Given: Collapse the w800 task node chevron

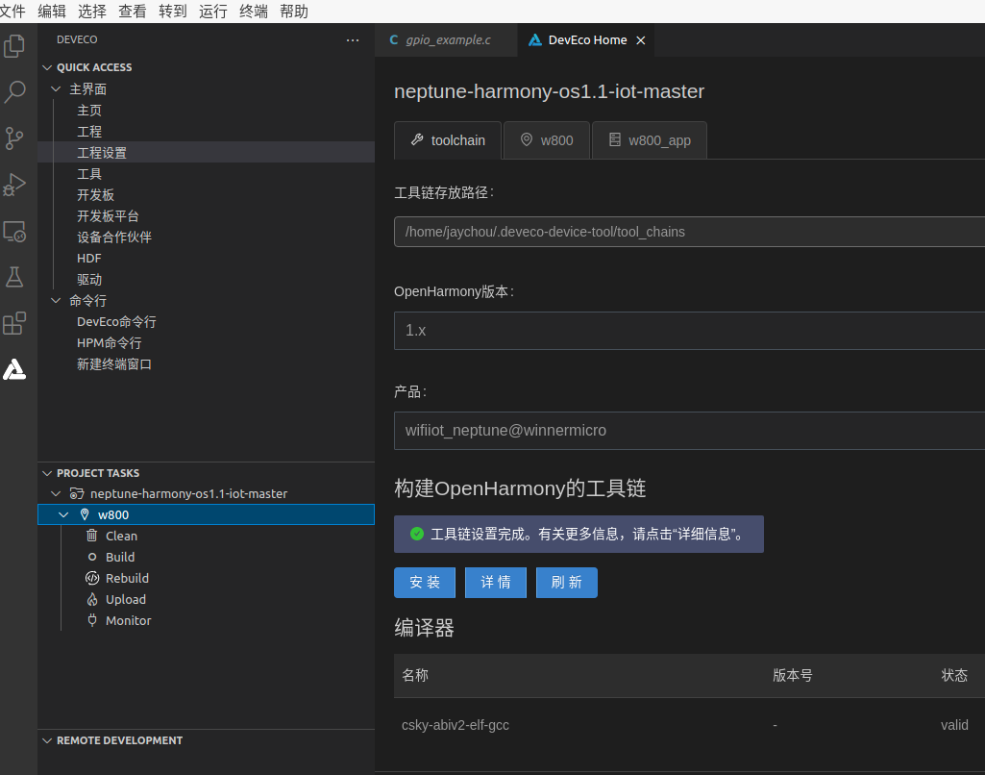Looking at the screenshot, I should click(x=63, y=514).
